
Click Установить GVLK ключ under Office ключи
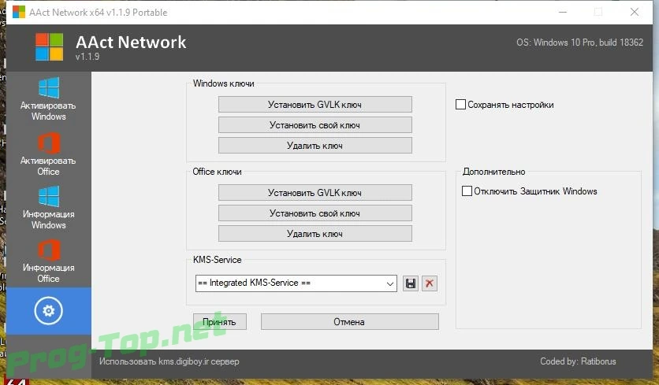315,193
